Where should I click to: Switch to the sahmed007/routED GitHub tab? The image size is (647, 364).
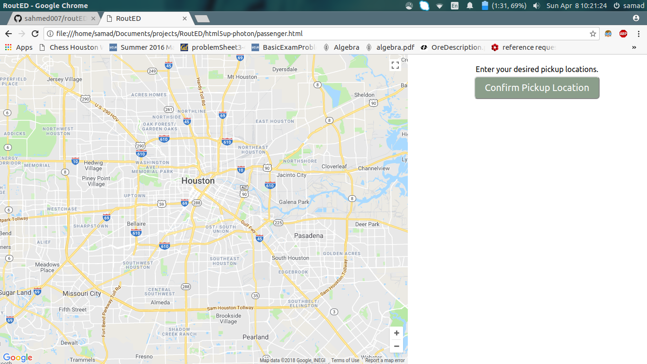tap(54, 19)
